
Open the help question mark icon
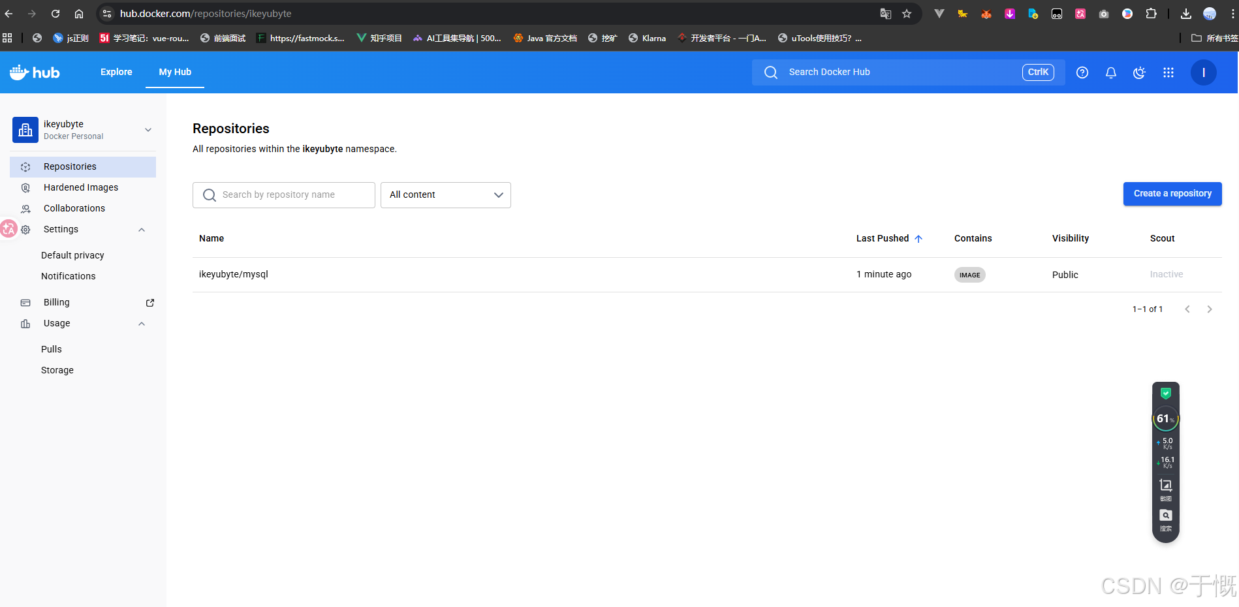1082,72
